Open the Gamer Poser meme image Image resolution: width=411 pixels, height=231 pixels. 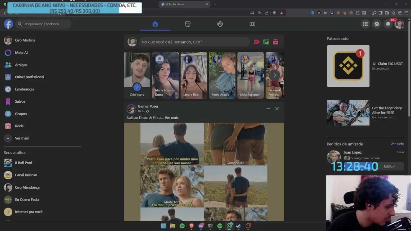click(204, 172)
